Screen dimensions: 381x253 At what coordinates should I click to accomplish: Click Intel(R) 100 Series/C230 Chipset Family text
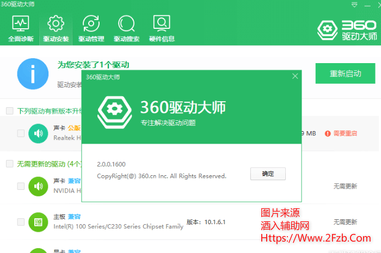coord(118,226)
